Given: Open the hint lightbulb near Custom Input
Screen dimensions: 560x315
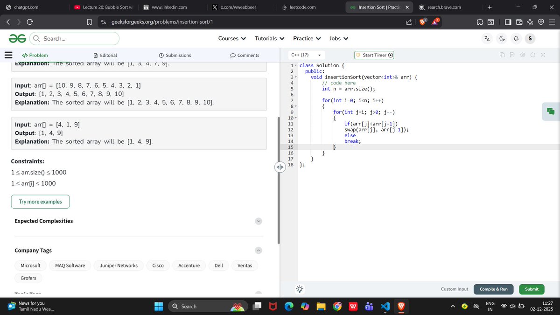Looking at the screenshot, I should [x=300, y=289].
